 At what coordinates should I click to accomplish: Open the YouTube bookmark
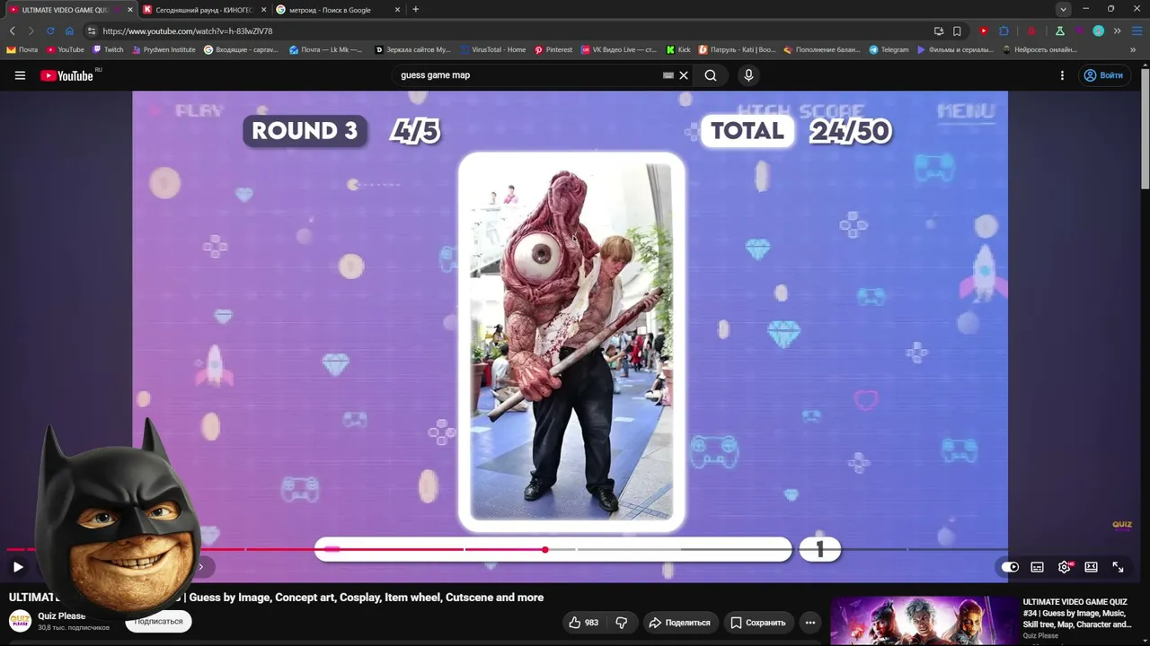(x=66, y=49)
